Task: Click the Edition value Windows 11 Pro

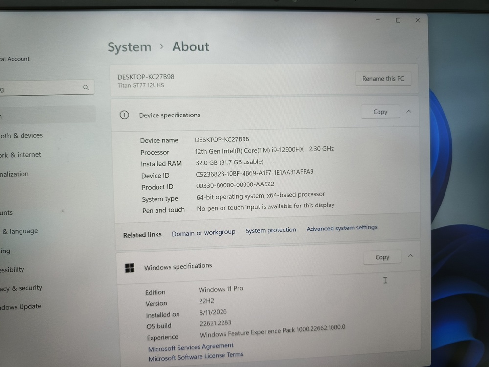Action: (221, 289)
